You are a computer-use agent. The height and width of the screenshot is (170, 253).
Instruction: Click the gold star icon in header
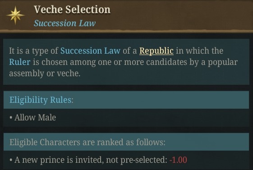click(x=15, y=15)
